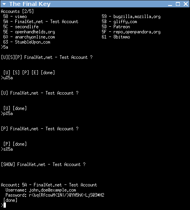The image size is (190, 210).
Task: Maximize The Final Key window
Action: [178, 4]
